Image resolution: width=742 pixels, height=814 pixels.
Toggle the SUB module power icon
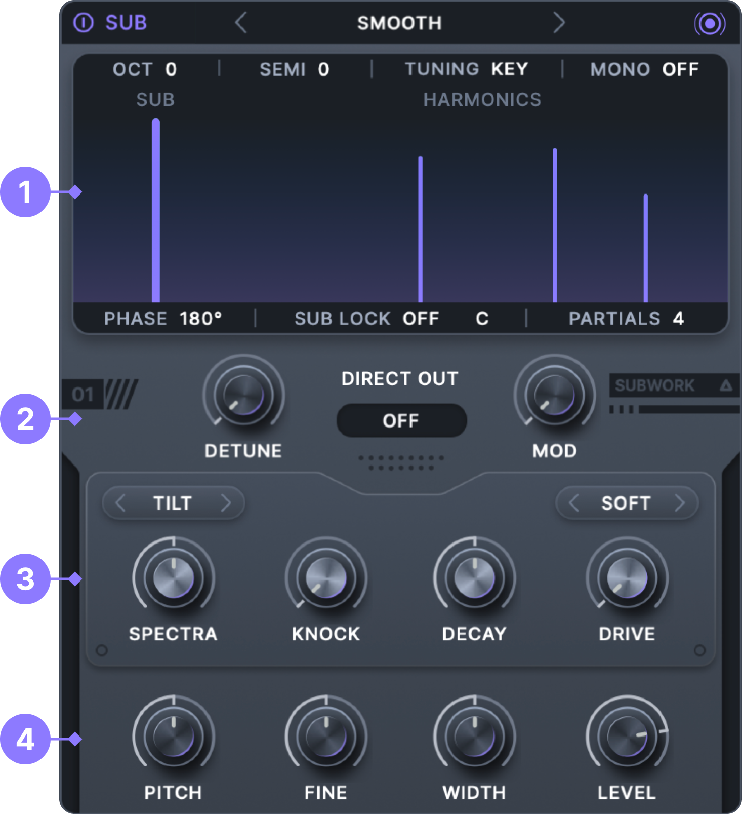coord(84,23)
